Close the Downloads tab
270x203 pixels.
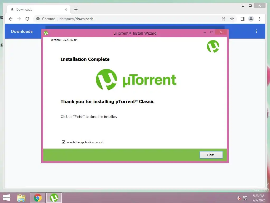tap(66, 10)
